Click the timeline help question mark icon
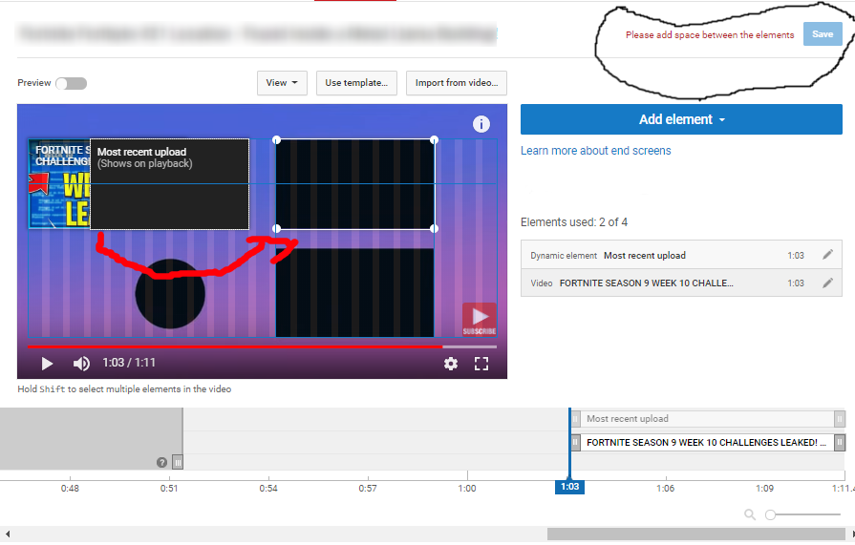This screenshot has width=855, height=545. (x=162, y=462)
